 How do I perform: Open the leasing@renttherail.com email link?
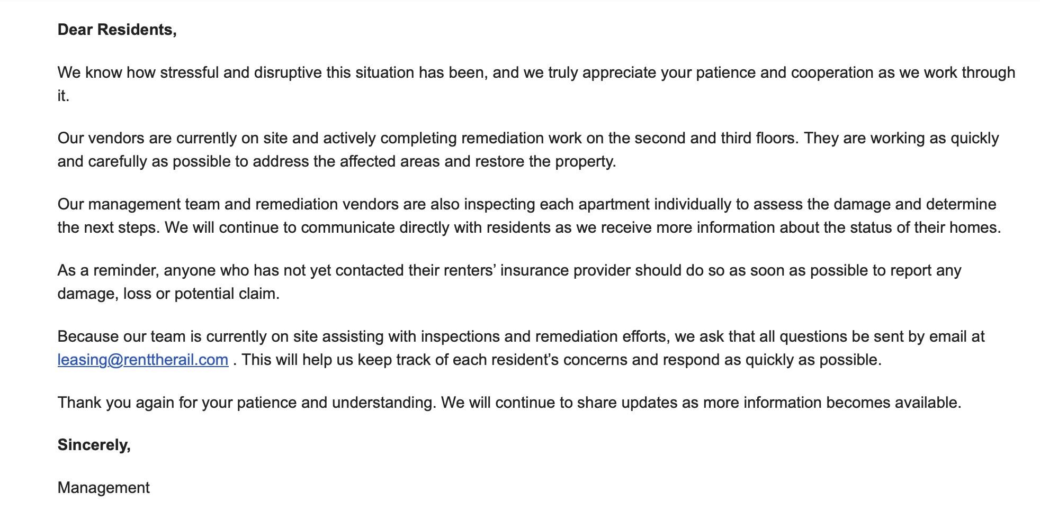coord(143,360)
